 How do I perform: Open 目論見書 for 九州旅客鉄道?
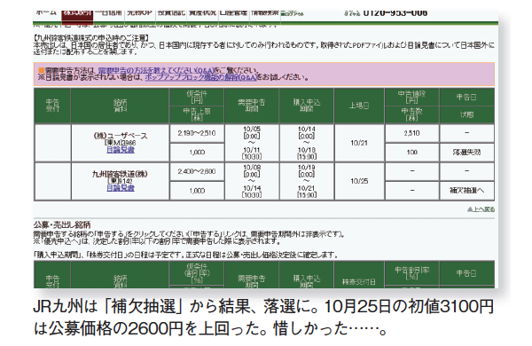click(121, 188)
